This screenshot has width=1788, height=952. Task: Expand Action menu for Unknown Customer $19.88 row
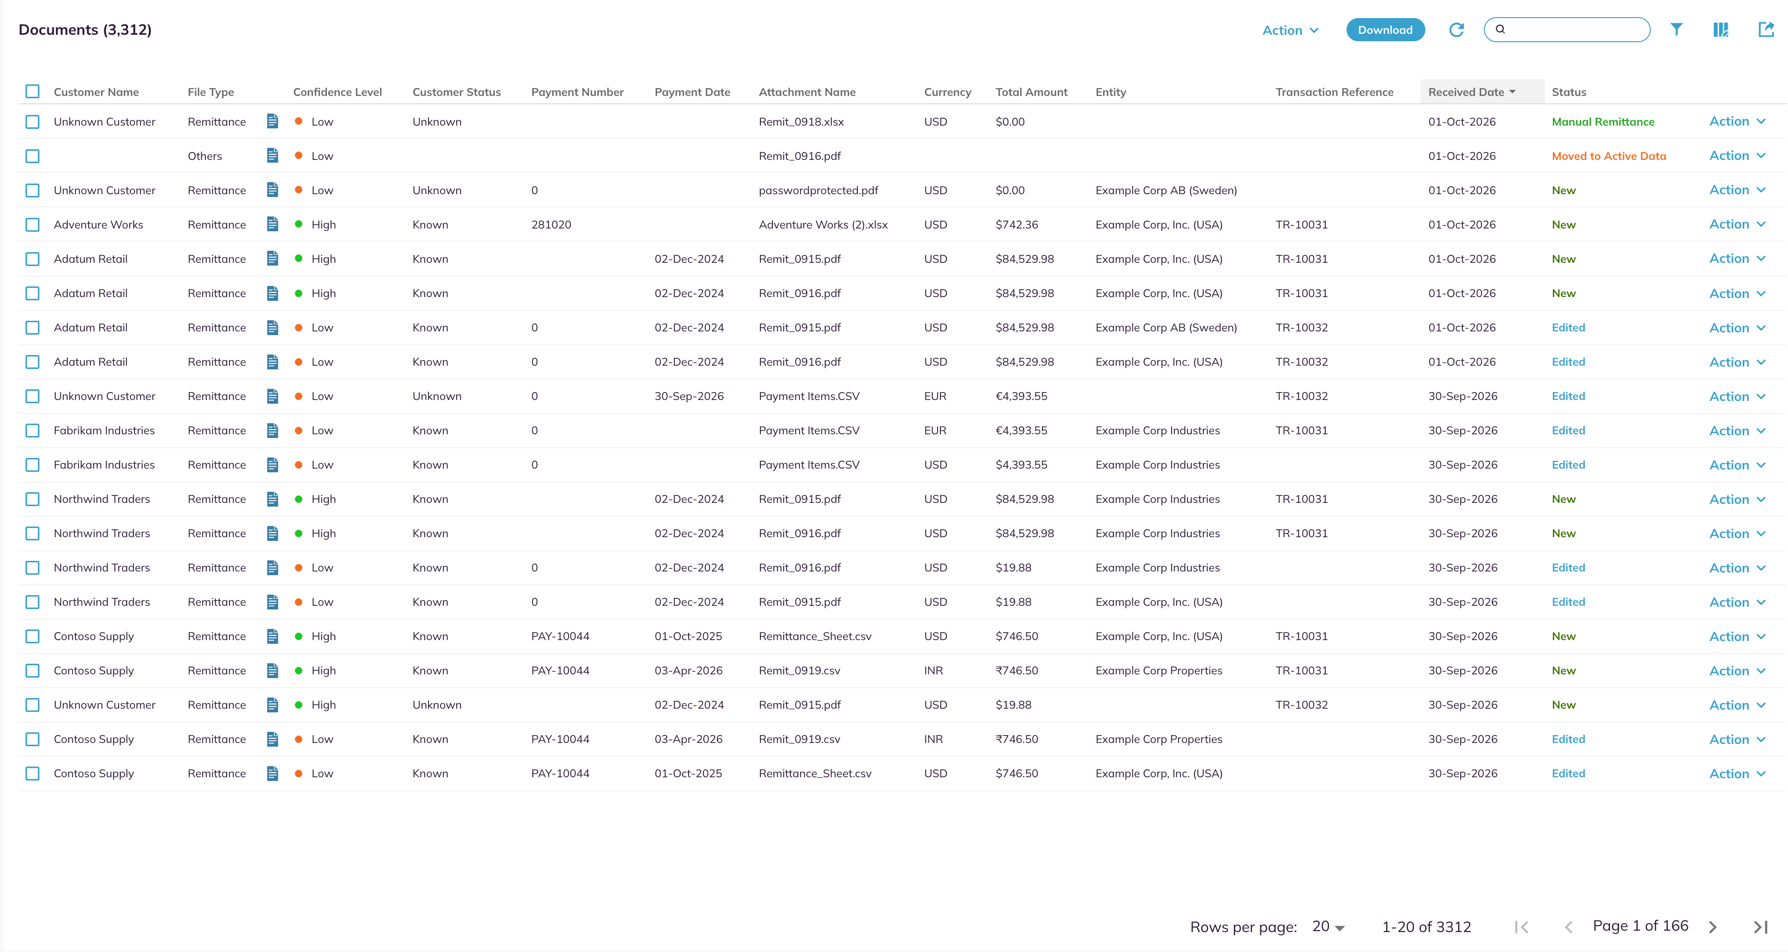1737,705
